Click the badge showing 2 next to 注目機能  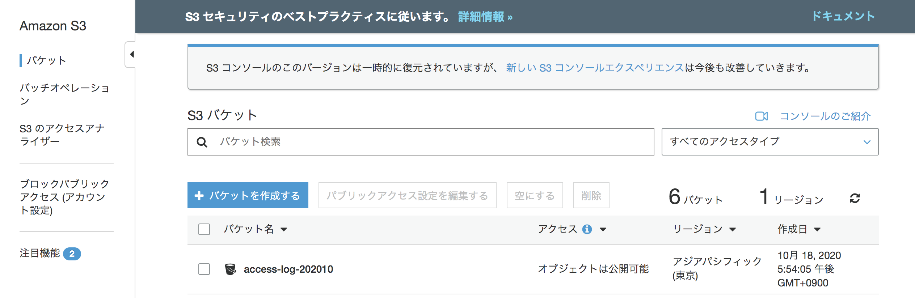(x=73, y=254)
